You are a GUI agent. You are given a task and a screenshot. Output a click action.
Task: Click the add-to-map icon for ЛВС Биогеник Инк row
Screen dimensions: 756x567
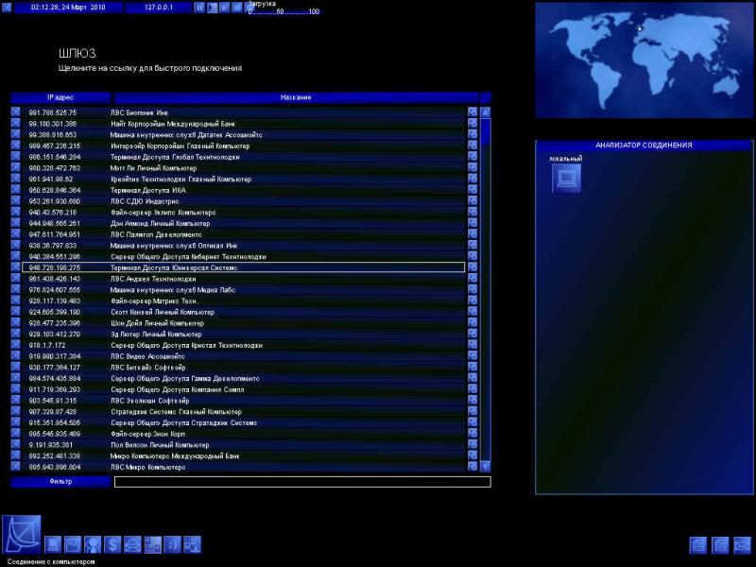click(x=472, y=112)
